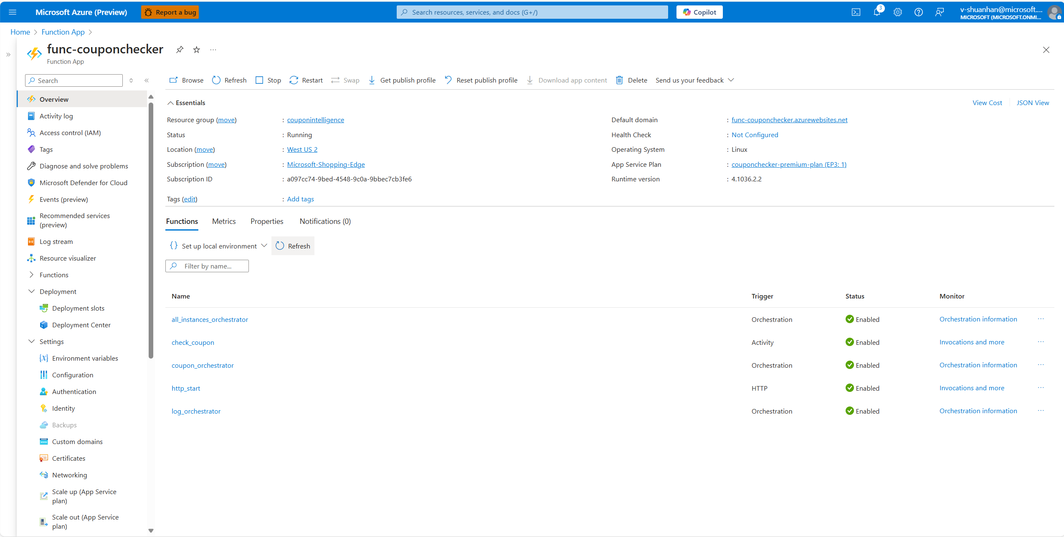Collapse the Deployment sidebar group

pyautogui.click(x=31, y=291)
